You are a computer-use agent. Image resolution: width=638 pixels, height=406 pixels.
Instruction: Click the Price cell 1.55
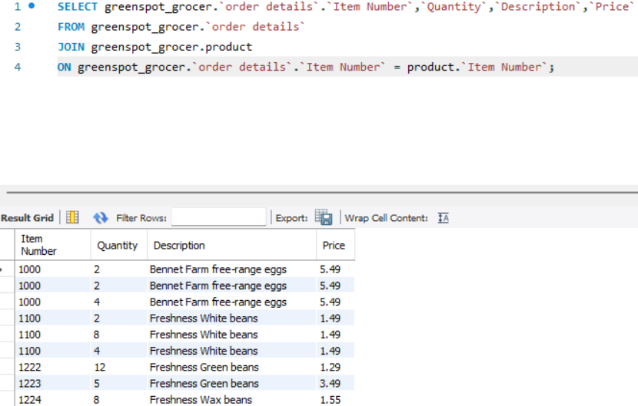click(335, 400)
